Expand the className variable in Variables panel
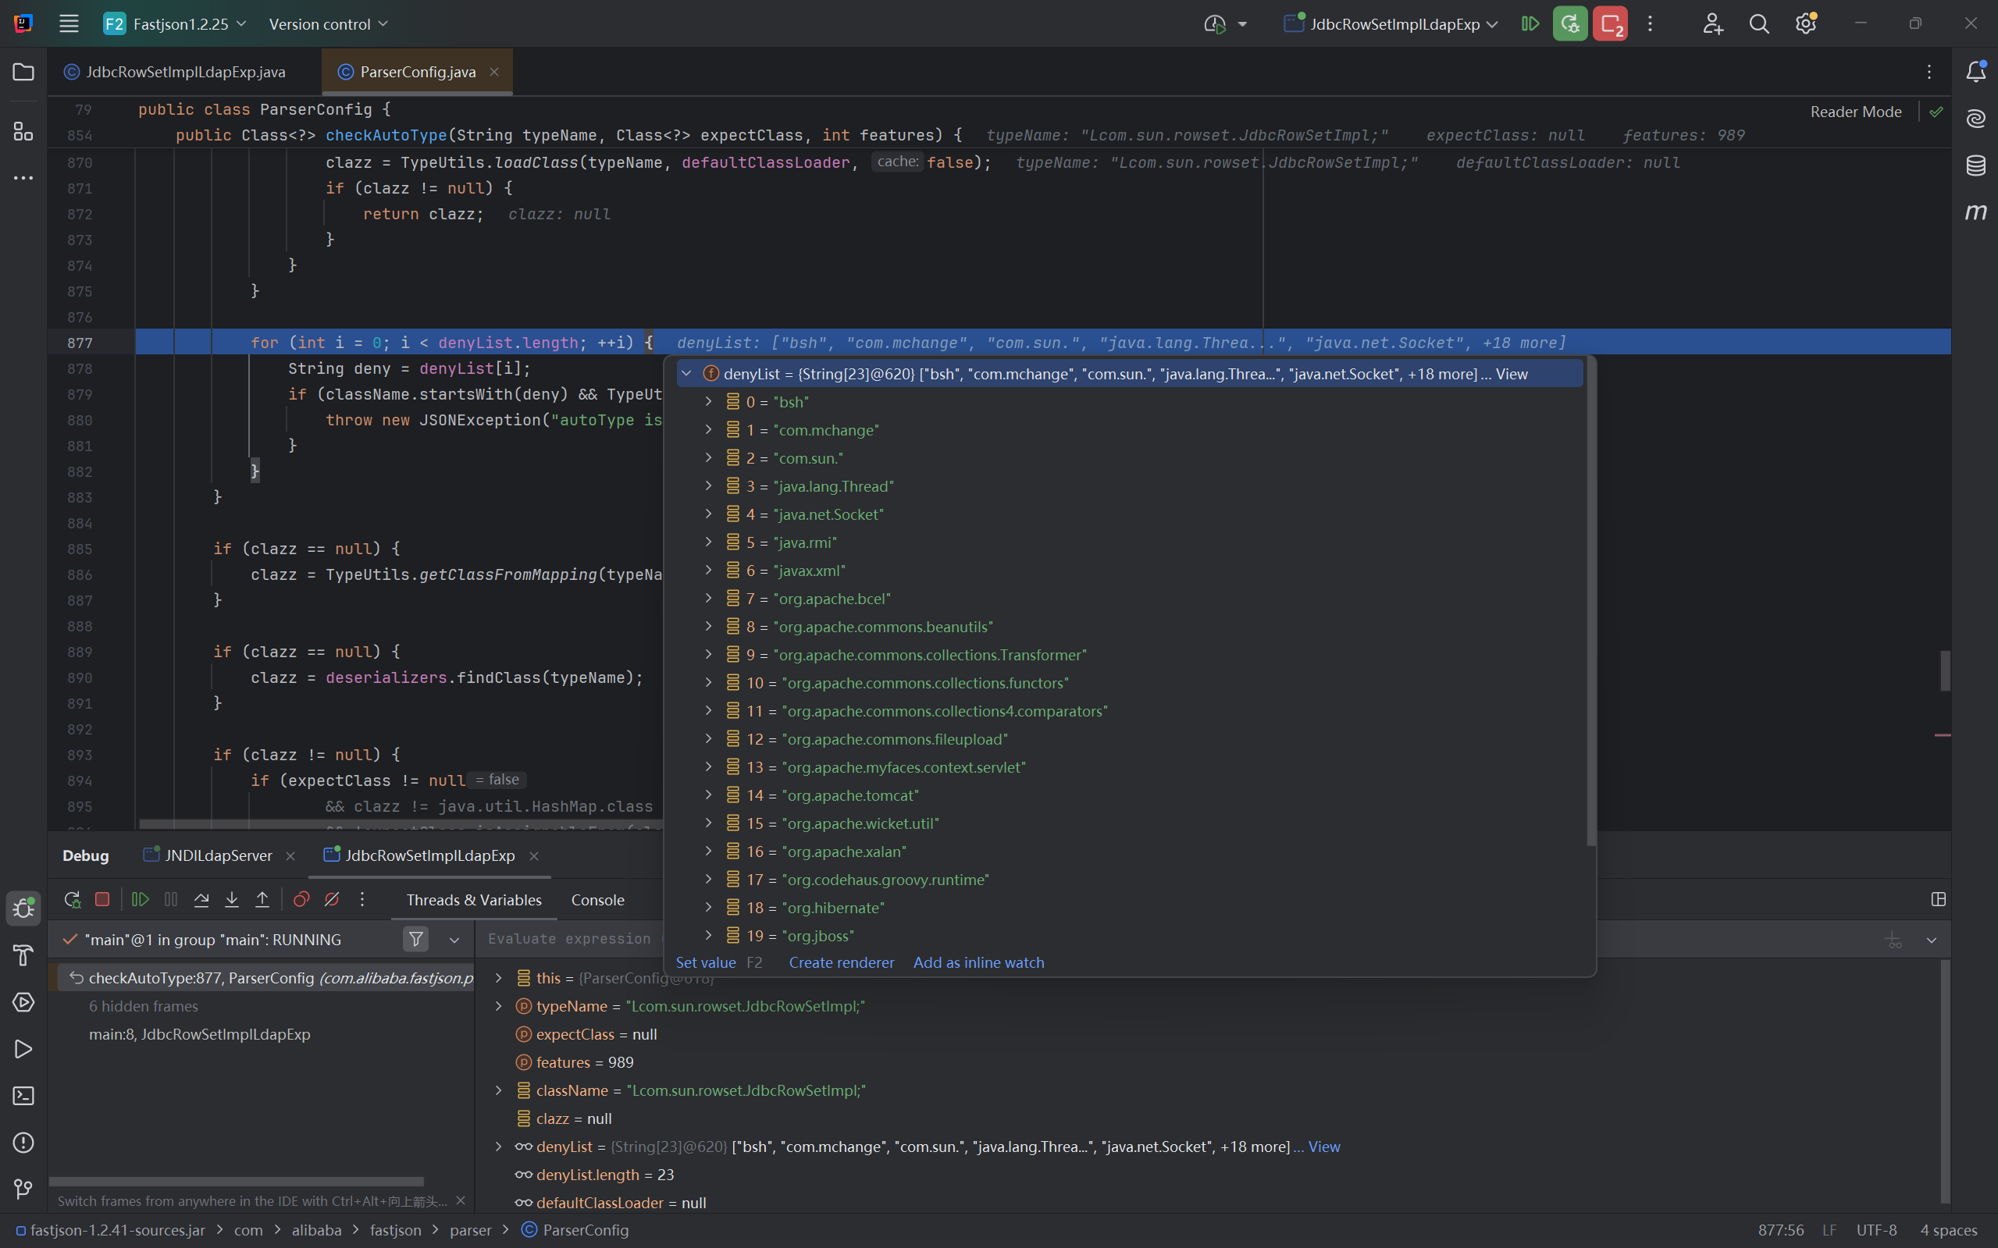 [499, 1090]
